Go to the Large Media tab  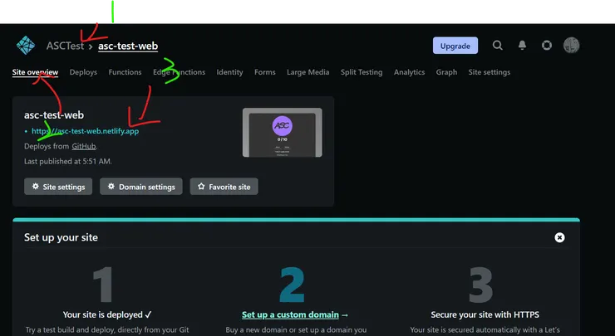(307, 72)
